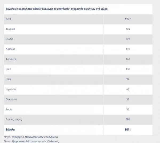Click the value 5927 for Κίνα
The height and width of the screenshot is (143, 160).
128,19
